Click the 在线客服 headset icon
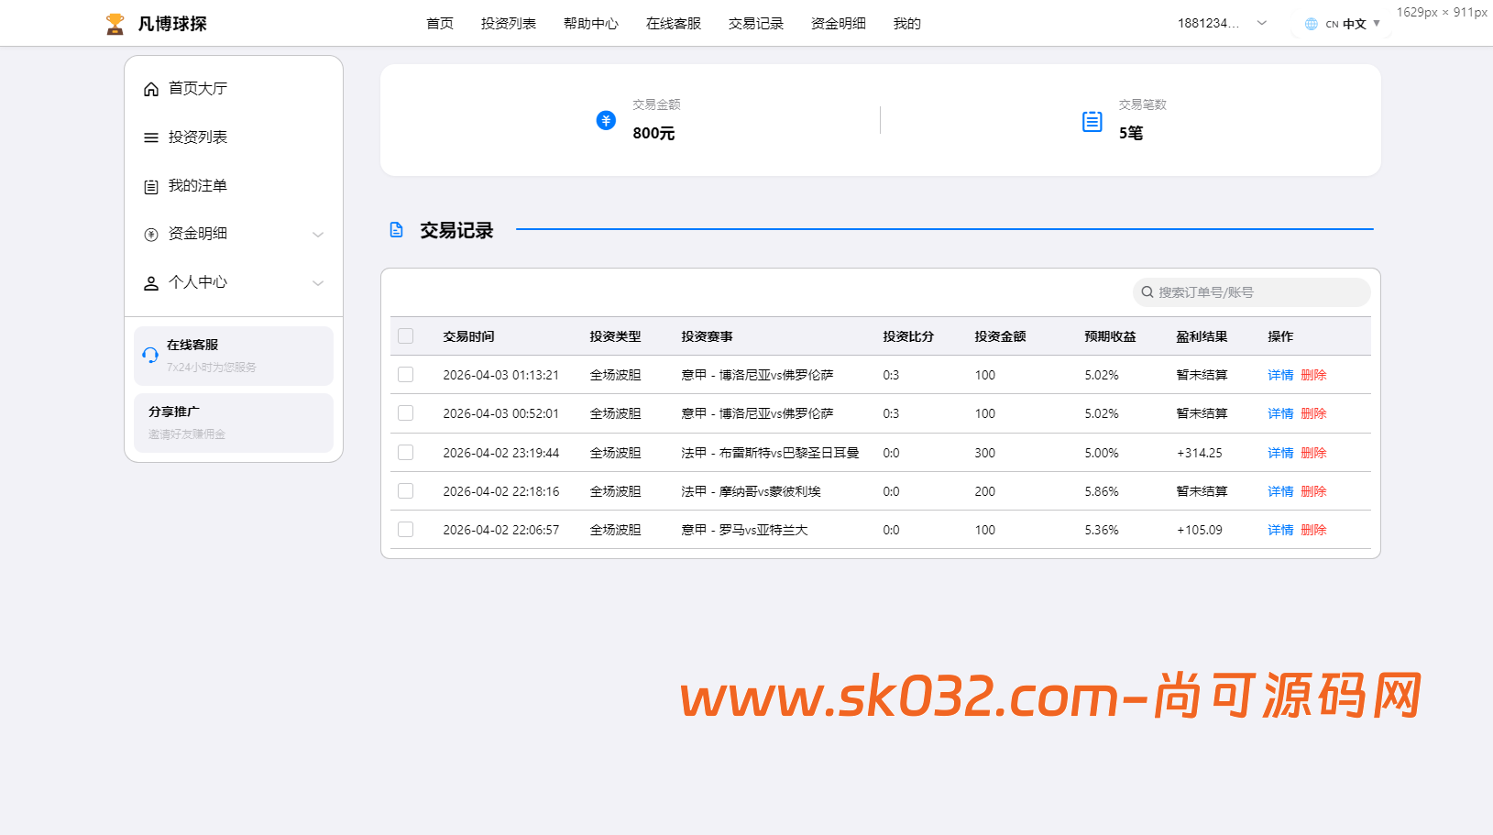1493x835 pixels. 150,355
